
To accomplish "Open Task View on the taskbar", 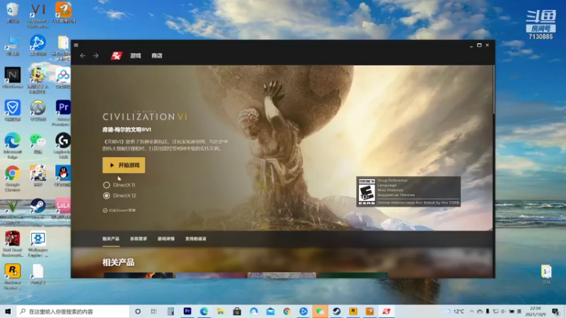I will [x=154, y=311].
